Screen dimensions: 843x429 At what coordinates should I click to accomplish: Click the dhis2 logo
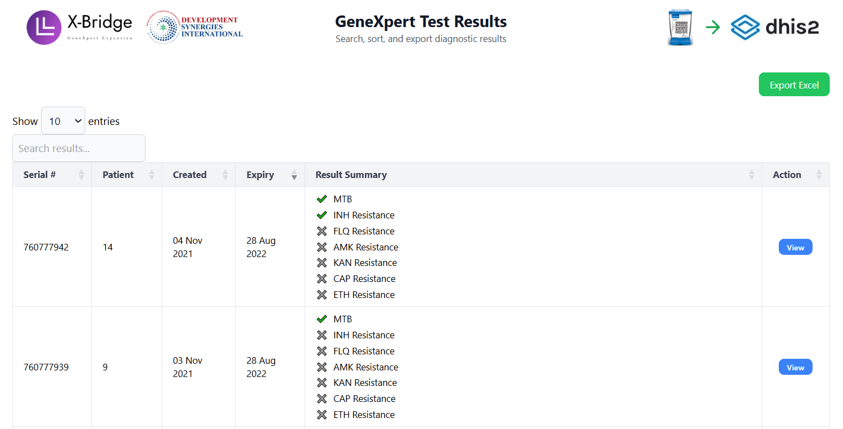pyautogui.click(x=774, y=27)
